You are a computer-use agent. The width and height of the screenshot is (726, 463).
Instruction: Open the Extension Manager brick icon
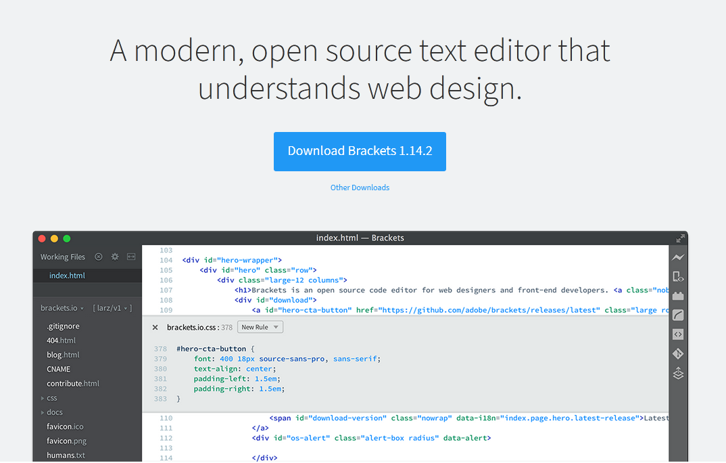coord(678,296)
